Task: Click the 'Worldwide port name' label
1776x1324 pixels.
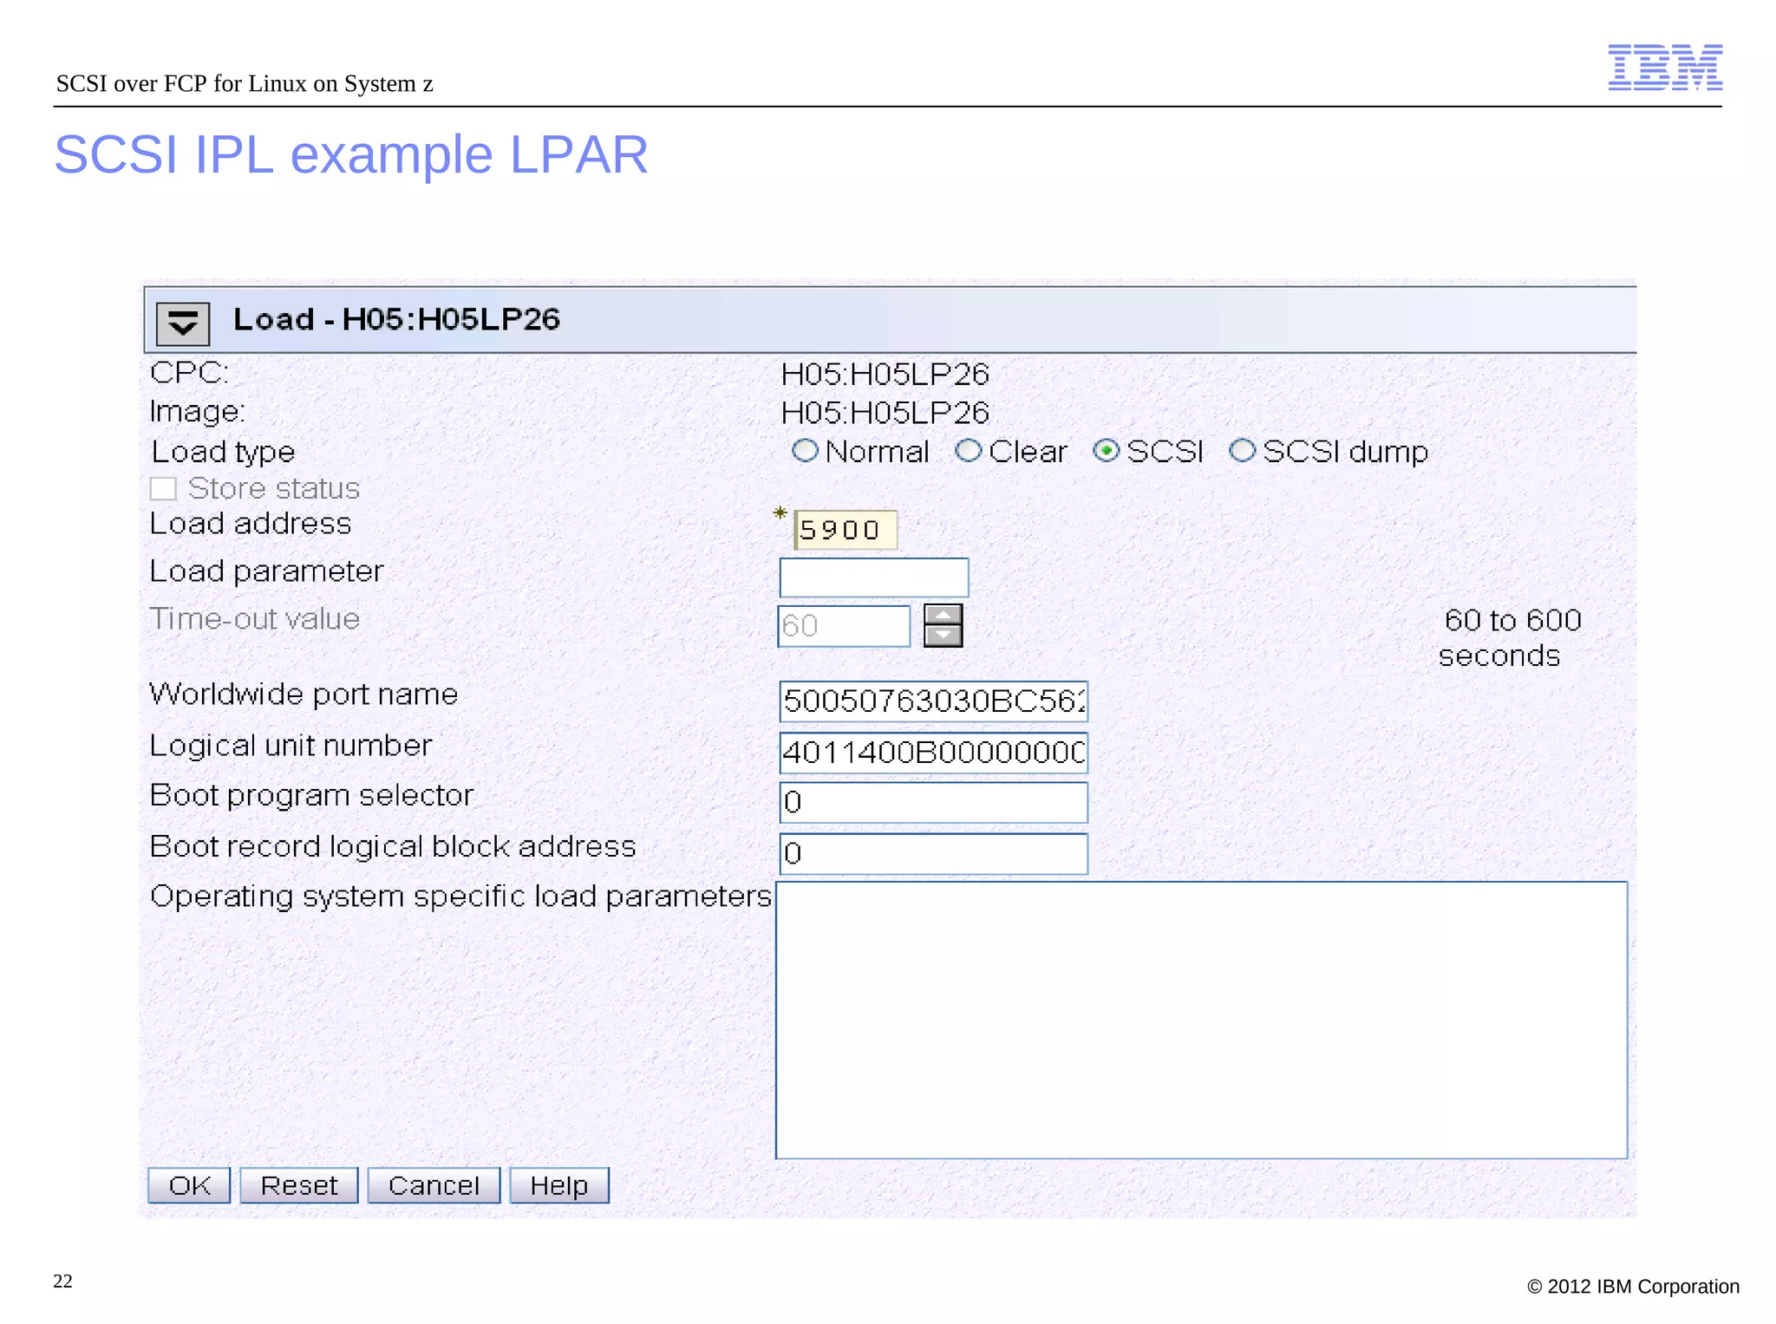Action: 304,694
